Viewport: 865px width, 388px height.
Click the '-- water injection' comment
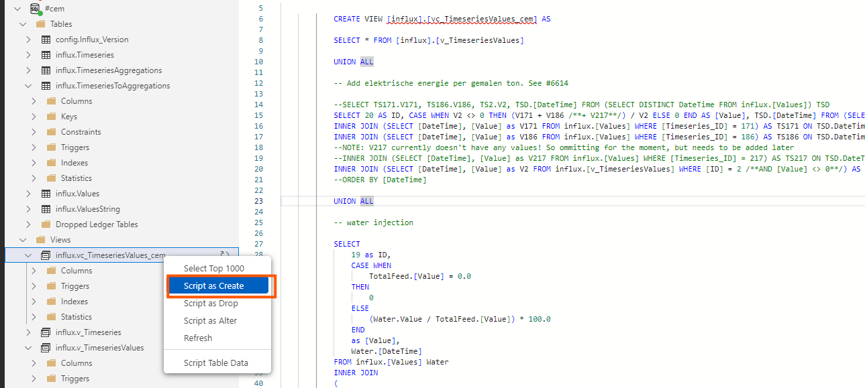point(373,222)
